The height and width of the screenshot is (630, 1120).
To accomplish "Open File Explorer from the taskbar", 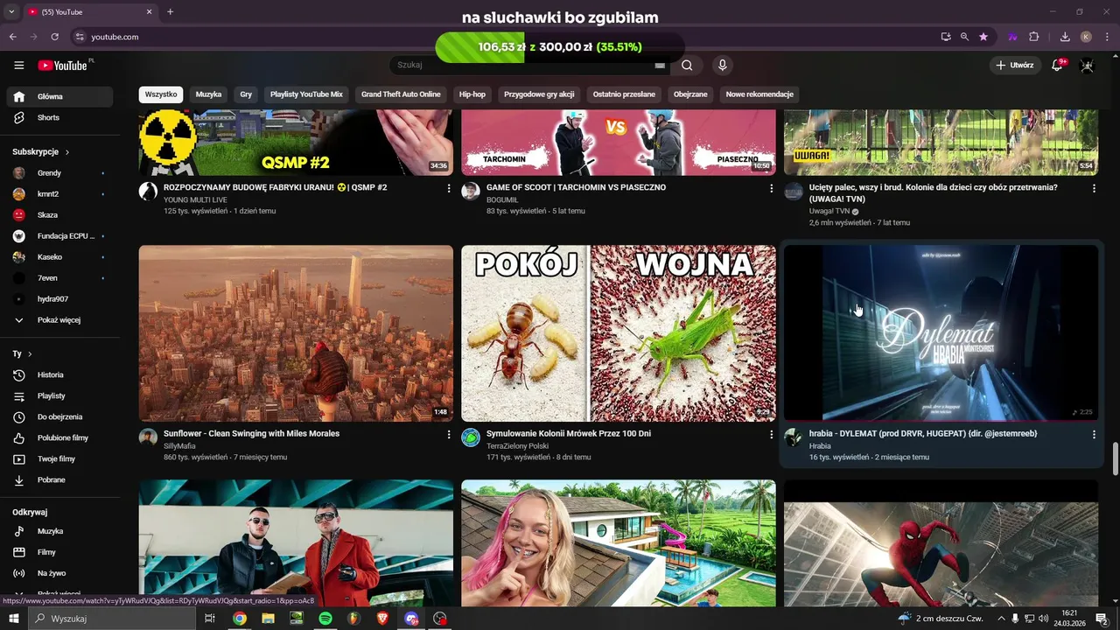I will [268, 619].
